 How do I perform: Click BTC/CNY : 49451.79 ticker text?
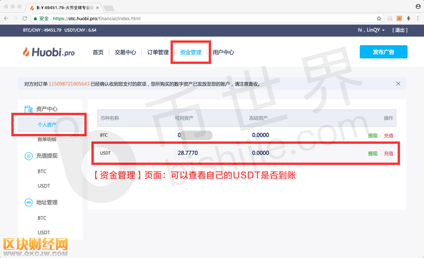pos(42,30)
